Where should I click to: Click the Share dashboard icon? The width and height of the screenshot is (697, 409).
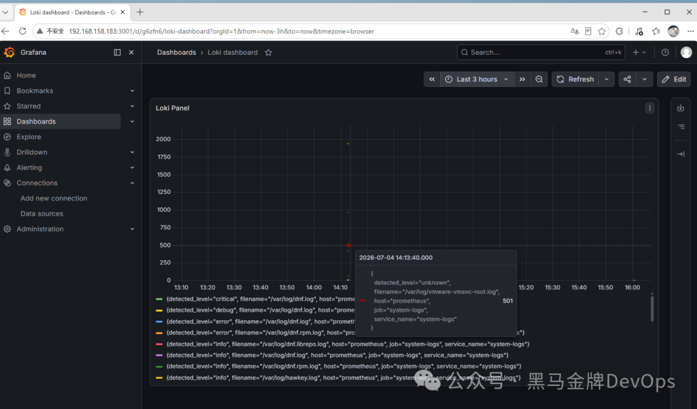(627, 79)
